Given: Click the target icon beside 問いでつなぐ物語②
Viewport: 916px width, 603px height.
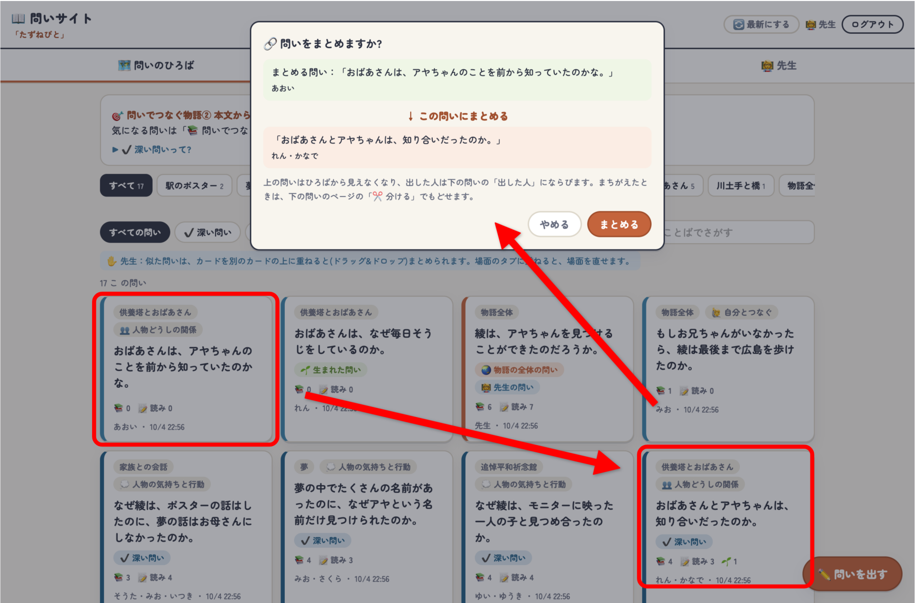Looking at the screenshot, I should point(117,115).
